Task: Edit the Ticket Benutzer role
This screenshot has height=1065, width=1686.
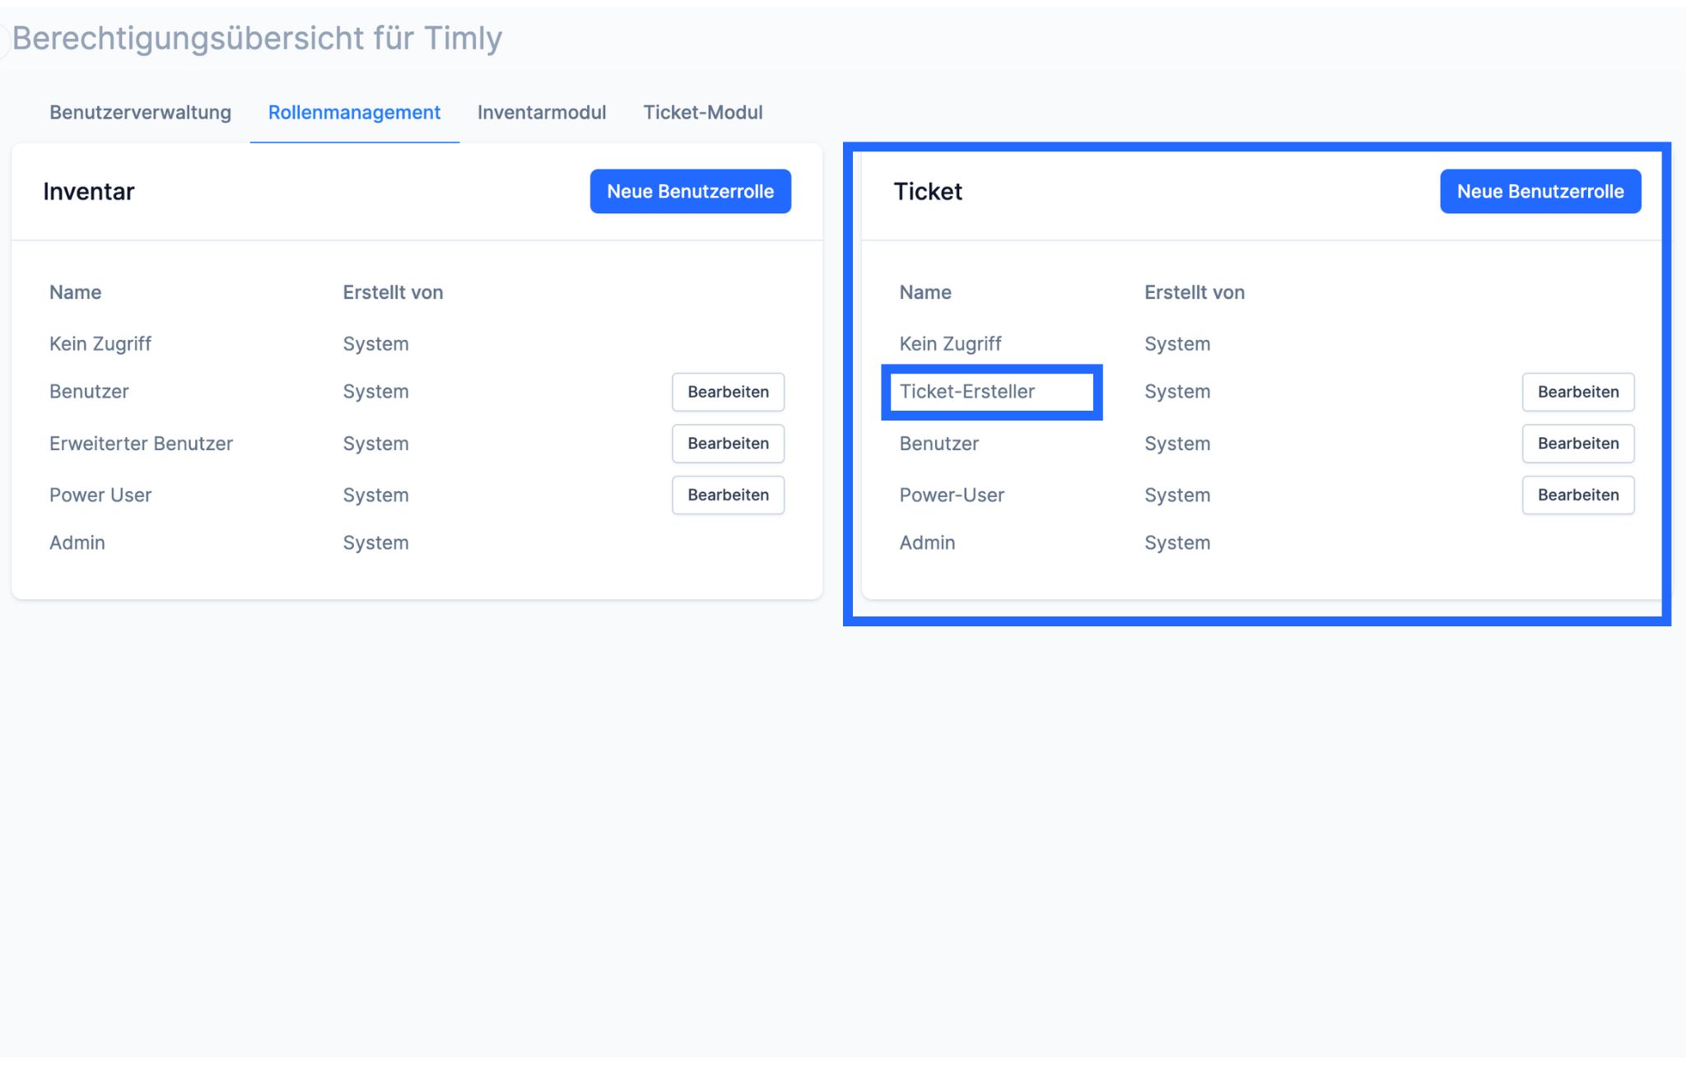Action: tap(1578, 444)
